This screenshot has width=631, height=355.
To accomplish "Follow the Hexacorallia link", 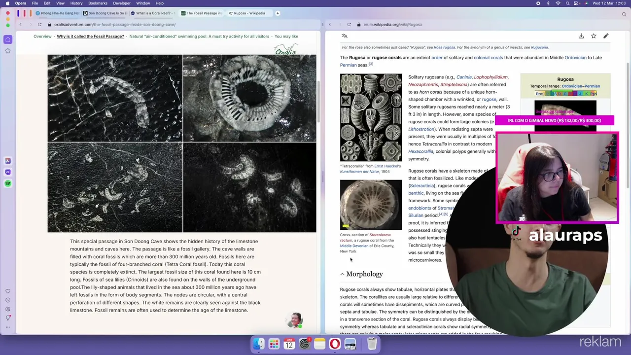I will tap(421, 151).
